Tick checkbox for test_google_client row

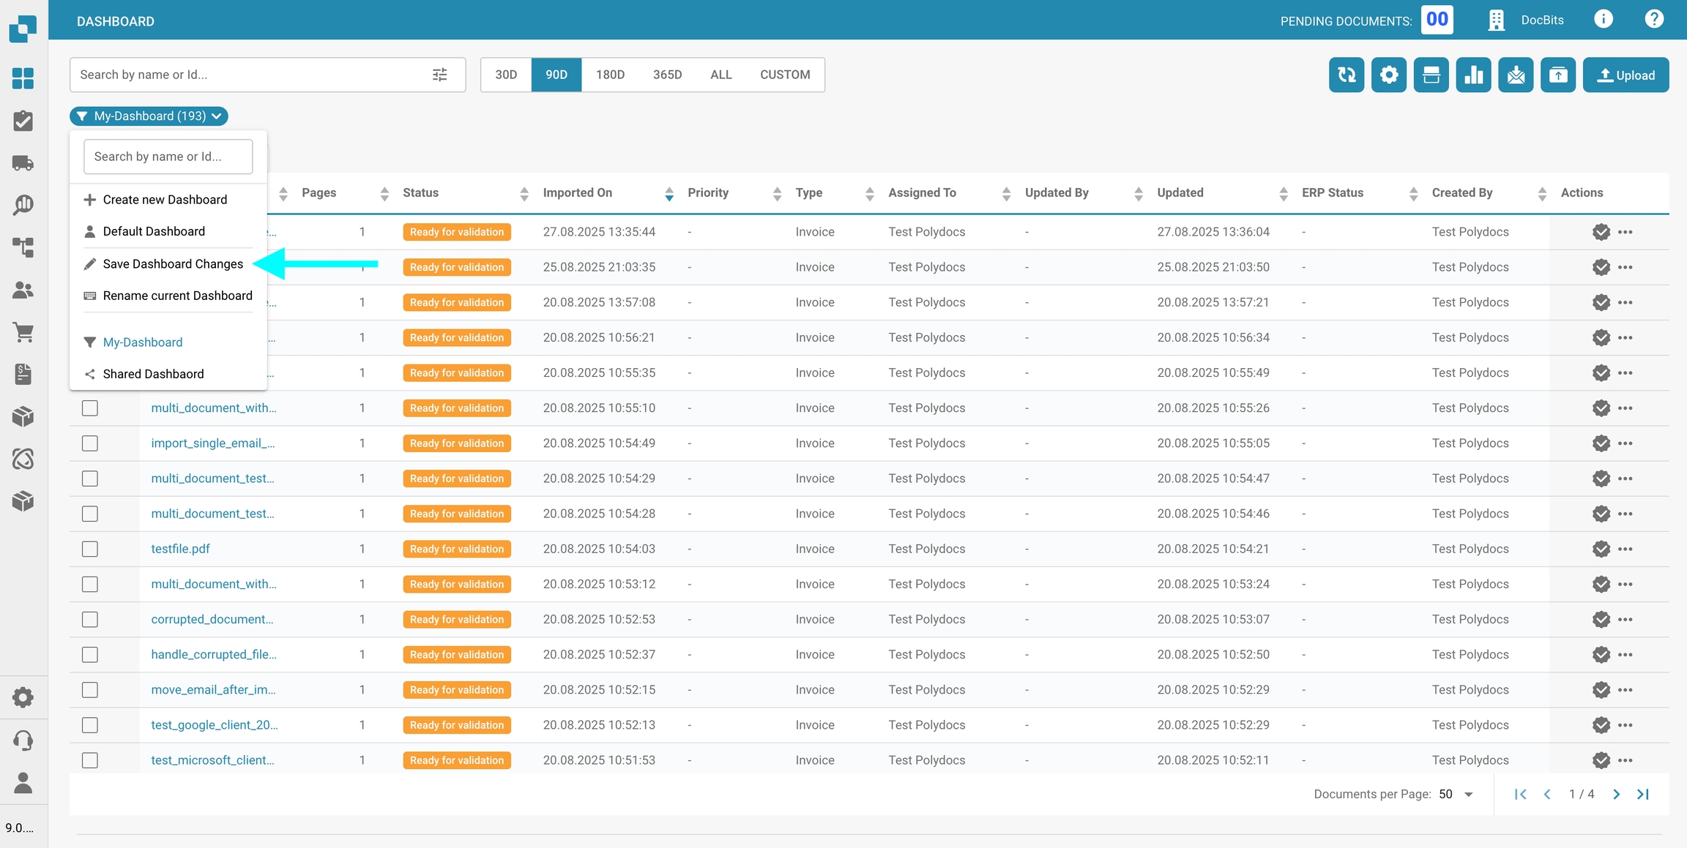(90, 725)
